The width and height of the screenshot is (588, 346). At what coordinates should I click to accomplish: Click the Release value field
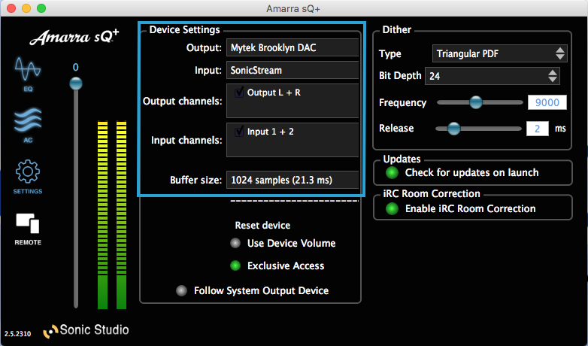pyautogui.click(x=537, y=129)
